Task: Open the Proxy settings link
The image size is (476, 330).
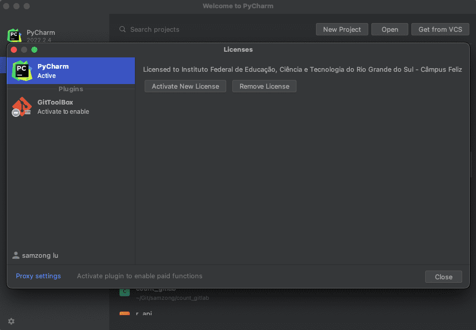Action: 38,276
